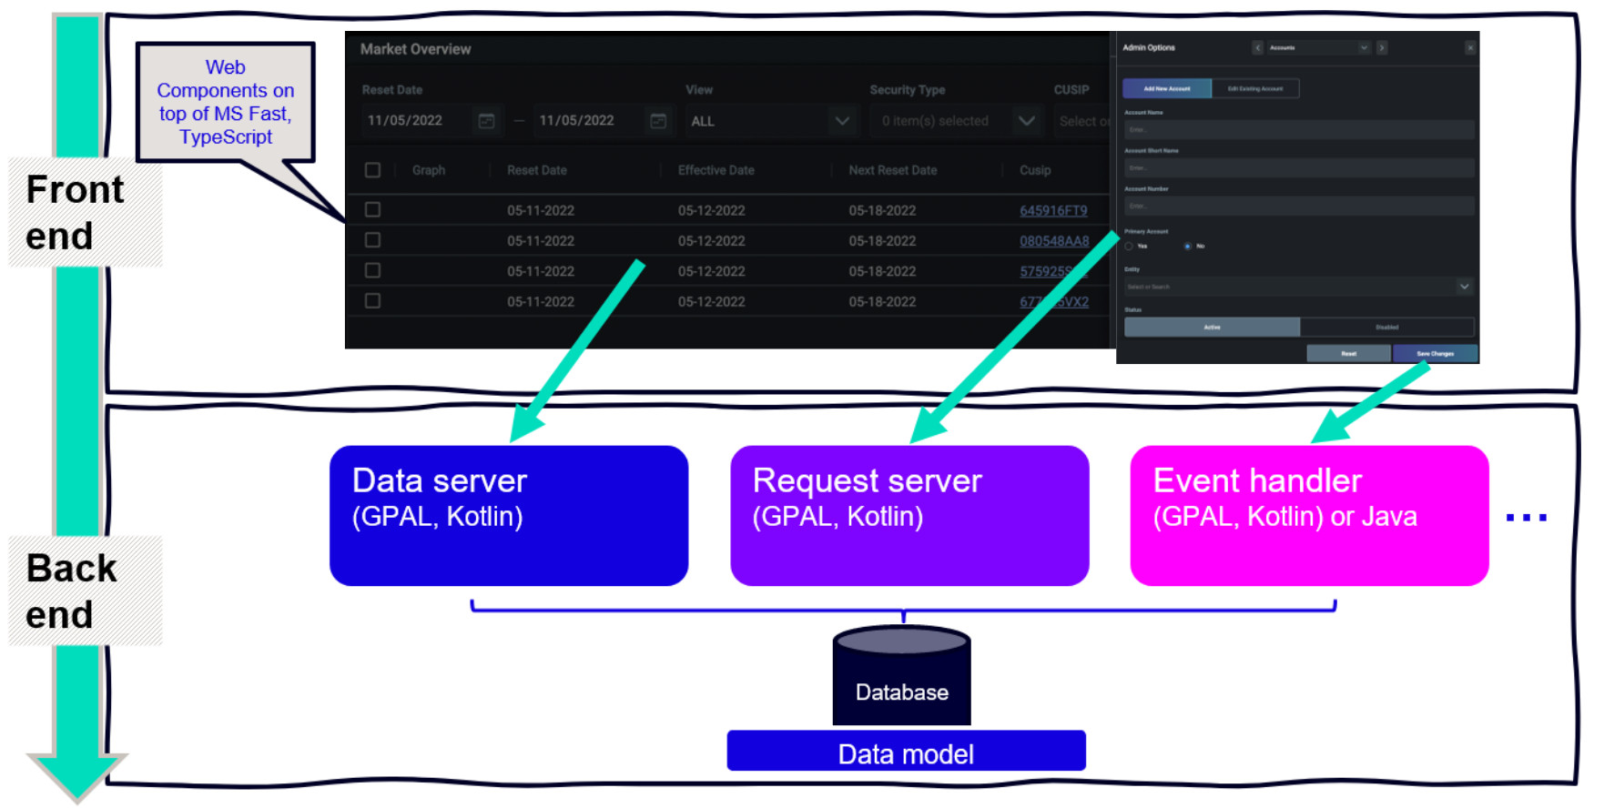This screenshot has height=808, width=1604.
Task: Click the Save Changes button
Action: 1435,354
